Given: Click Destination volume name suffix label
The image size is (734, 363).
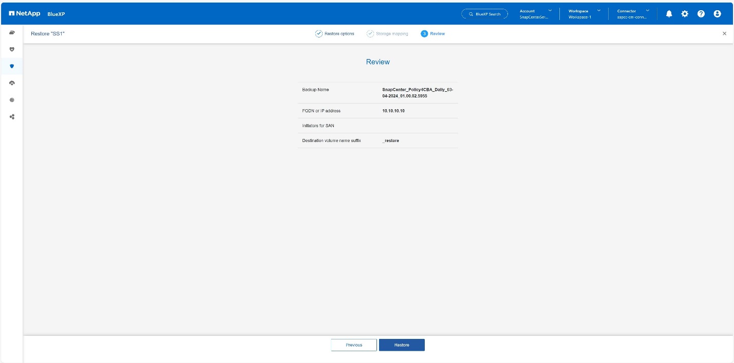Looking at the screenshot, I should (331, 140).
